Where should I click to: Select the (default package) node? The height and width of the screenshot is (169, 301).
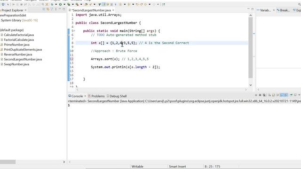(12, 30)
